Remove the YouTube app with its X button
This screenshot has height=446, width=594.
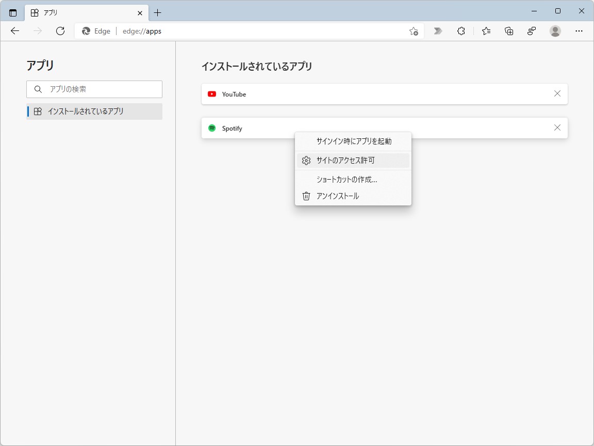pyautogui.click(x=557, y=93)
